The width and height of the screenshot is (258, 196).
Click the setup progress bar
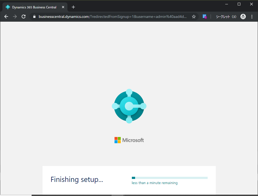point(170,178)
